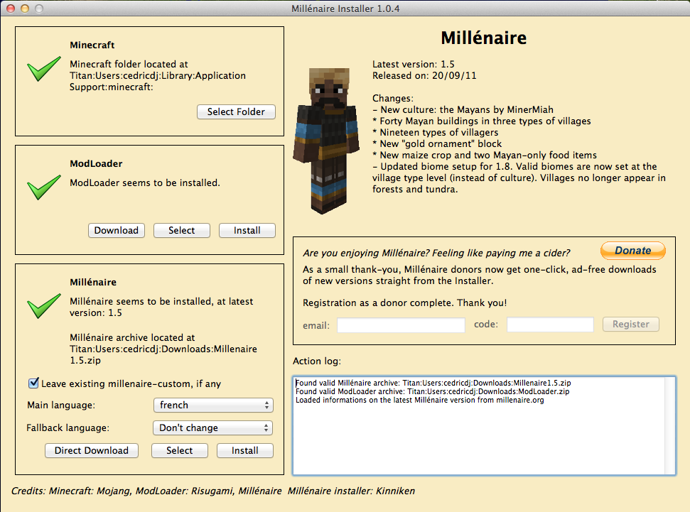Click the ModLoader Download button

pos(116,231)
